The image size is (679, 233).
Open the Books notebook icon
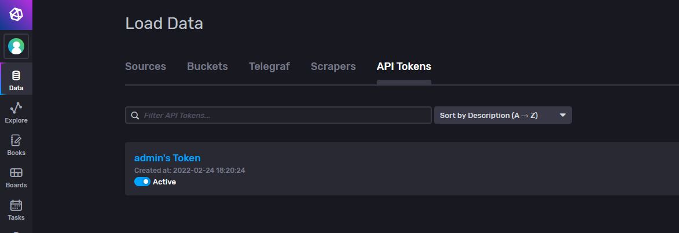pyautogui.click(x=16, y=140)
